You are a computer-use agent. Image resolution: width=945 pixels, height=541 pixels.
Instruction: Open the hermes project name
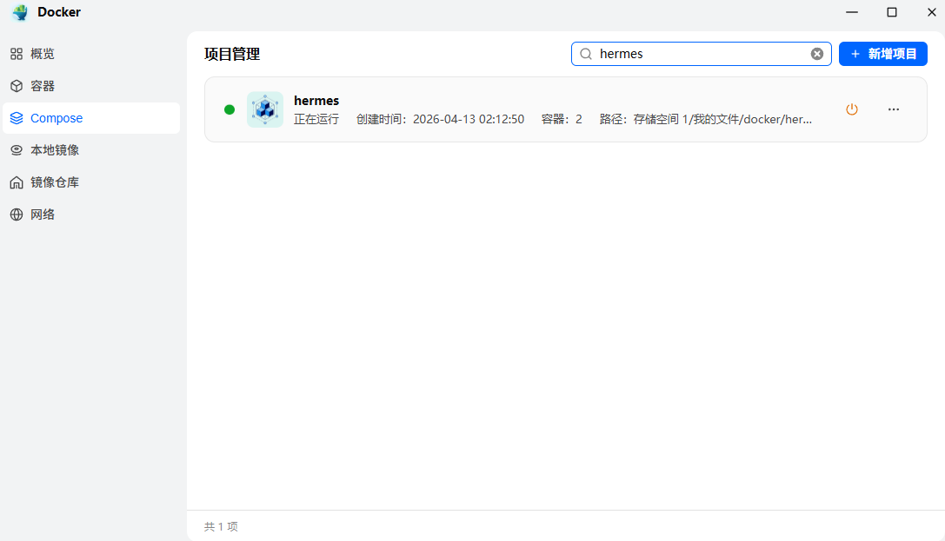click(x=316, y=101)
